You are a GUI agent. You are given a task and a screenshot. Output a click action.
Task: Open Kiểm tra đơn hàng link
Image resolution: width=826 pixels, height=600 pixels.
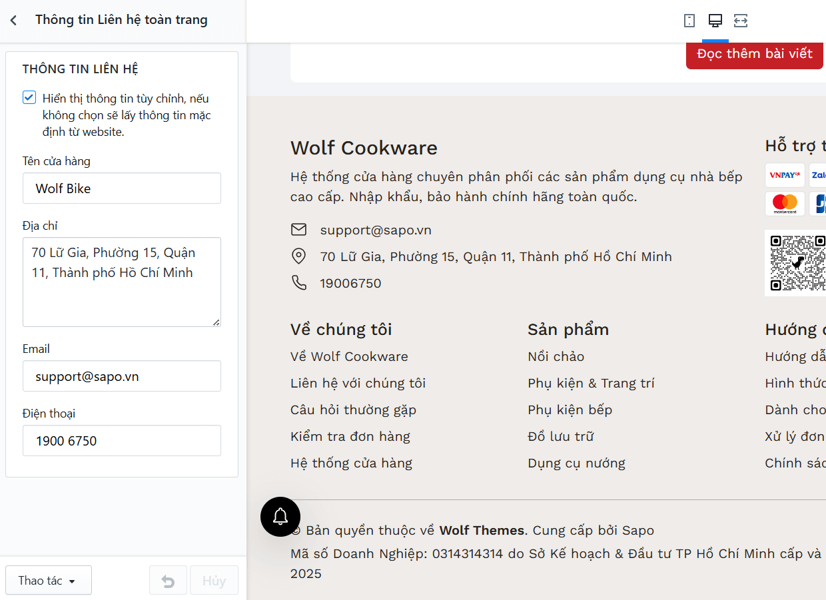[350, 436]
